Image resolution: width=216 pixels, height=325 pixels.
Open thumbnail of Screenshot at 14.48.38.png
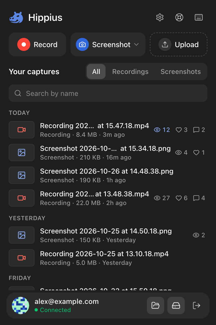[22, 175]
